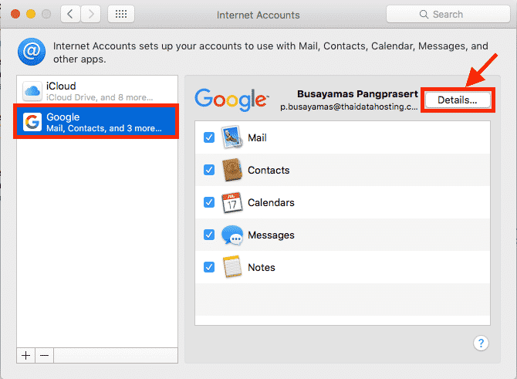Disable the Calendars checkbox
The image size is (517, 379).
tap(209, 202)
